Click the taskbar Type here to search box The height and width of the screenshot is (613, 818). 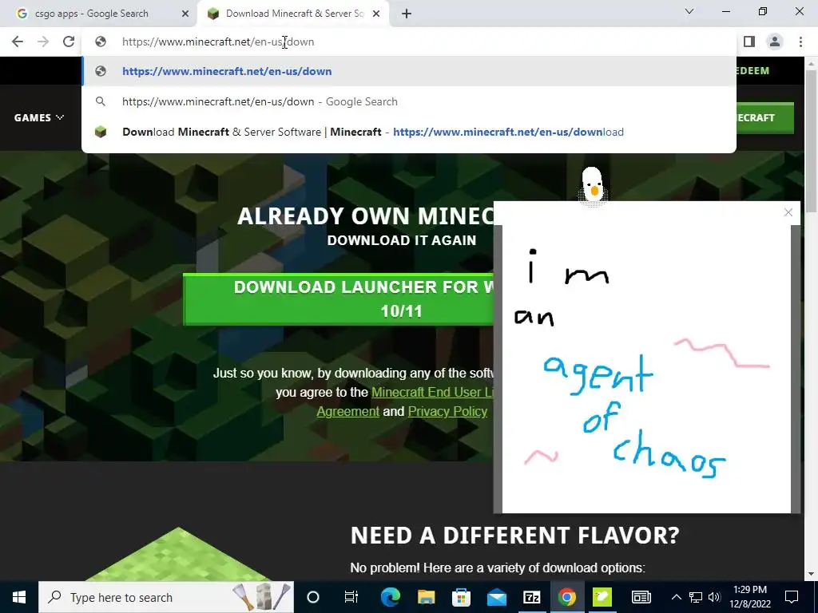pyautogui.click(x=166, y=597)
